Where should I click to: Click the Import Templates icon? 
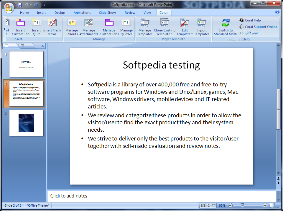202,27
